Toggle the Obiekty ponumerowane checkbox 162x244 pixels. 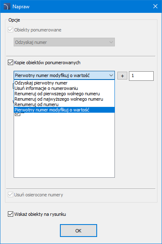pos(10,30)
